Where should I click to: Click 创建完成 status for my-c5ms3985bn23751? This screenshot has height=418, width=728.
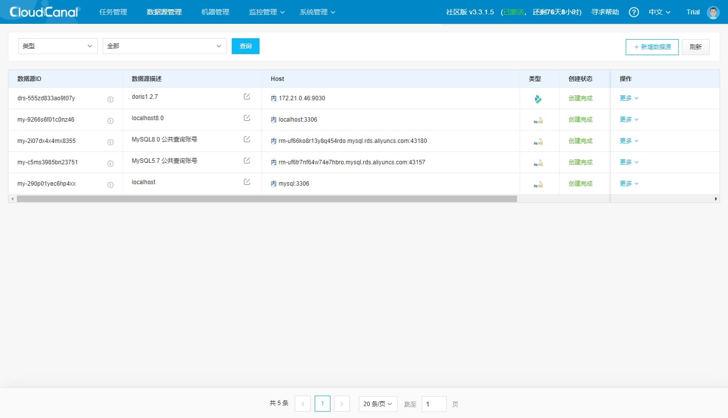pyautogui.click(x=581, y=162)
